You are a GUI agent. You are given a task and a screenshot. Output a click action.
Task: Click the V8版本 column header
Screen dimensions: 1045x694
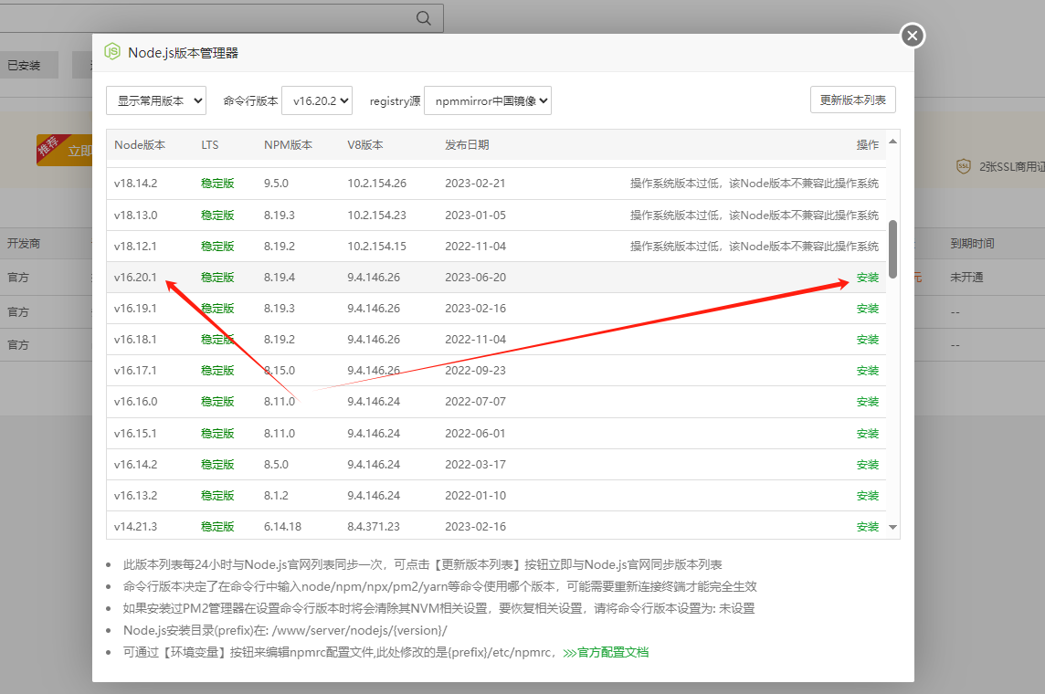365,144
